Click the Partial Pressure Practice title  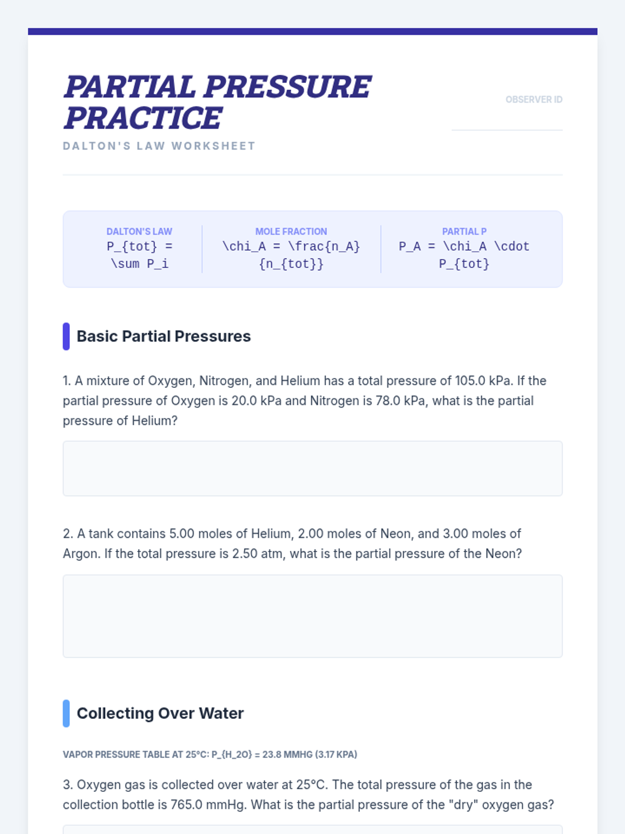tap(217, 102)
